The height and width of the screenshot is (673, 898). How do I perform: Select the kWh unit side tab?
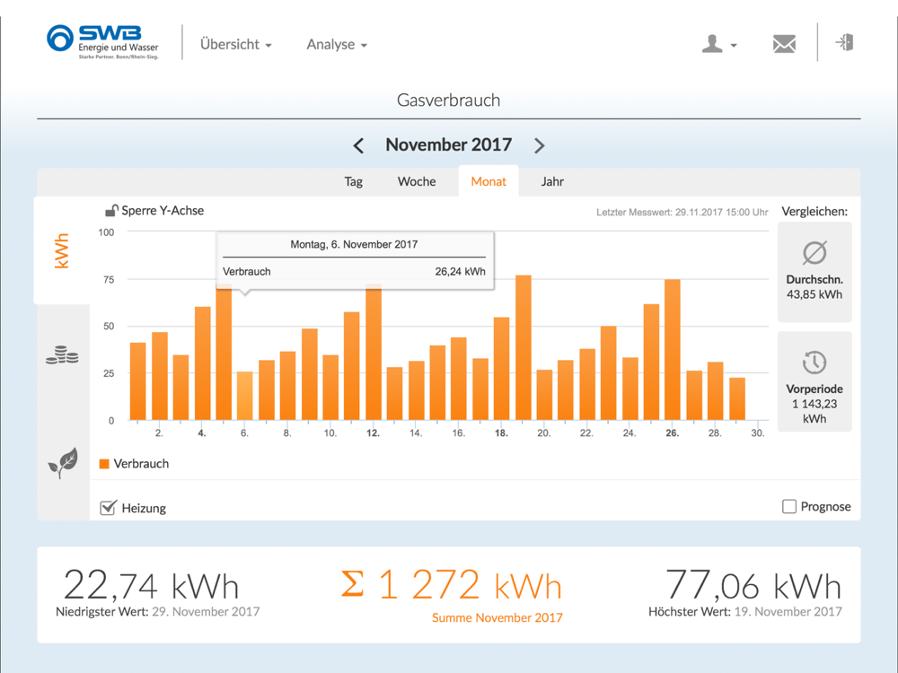(x=62, y=251)
